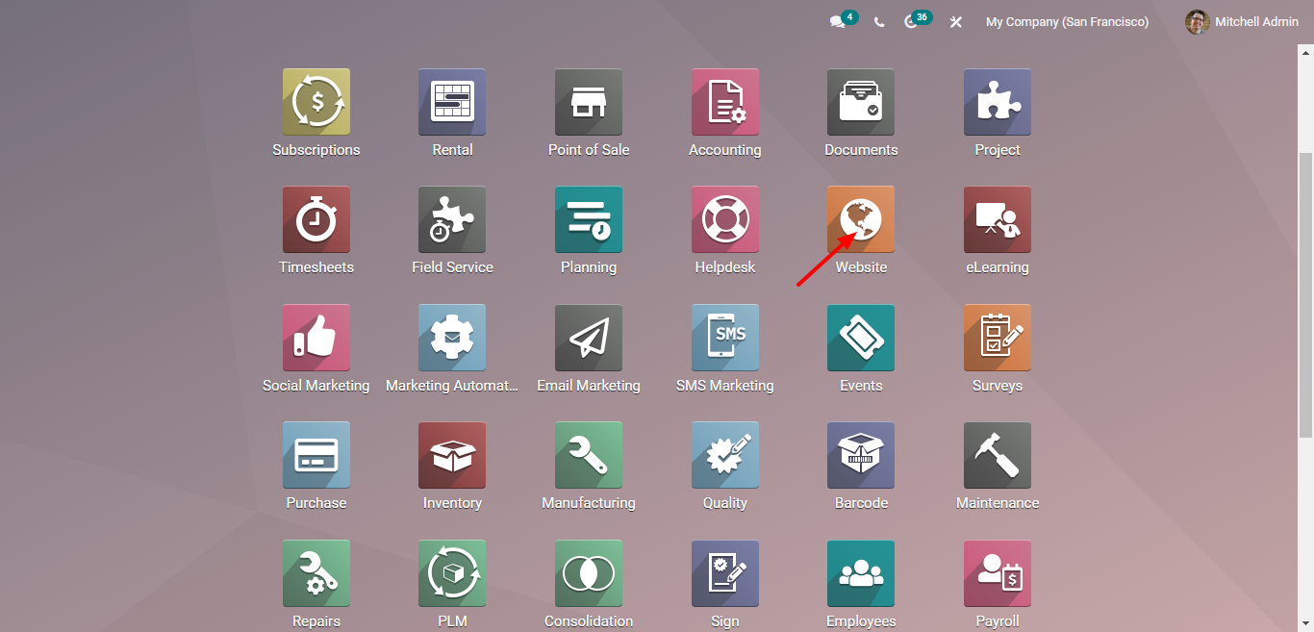This screenshot has height=632, width=1314.
Task: Open the messaging conversations panel
Action: click(836, 21)
